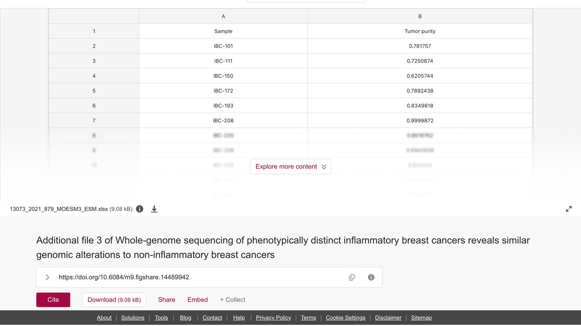Open the Help footer link
Screen dimensions: 581x326
[x=239, y=318]
